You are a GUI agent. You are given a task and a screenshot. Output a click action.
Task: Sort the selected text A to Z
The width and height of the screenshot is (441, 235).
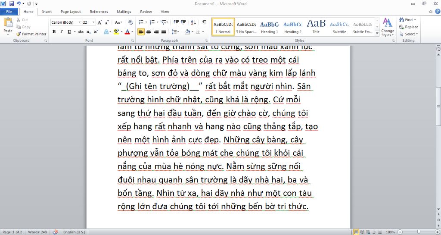(193, 22)
